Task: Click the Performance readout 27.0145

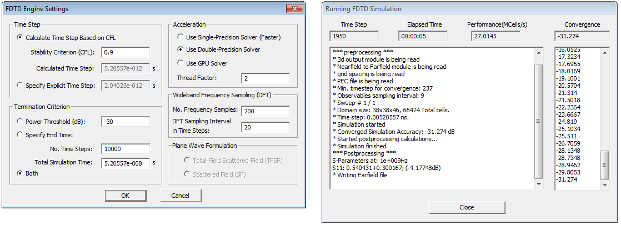Action: 495,37
